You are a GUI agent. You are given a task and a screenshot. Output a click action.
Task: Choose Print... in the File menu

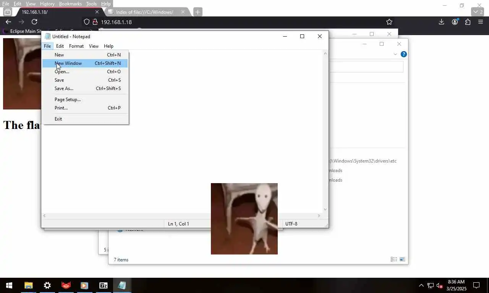(x=85, y=108)
